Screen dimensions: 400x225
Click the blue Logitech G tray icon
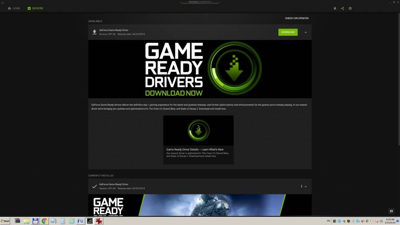coord(357,221)
